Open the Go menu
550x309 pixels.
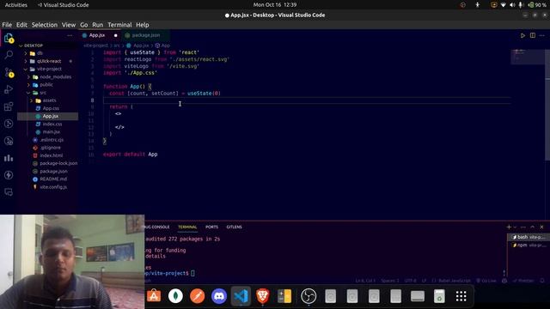(84, 25)
